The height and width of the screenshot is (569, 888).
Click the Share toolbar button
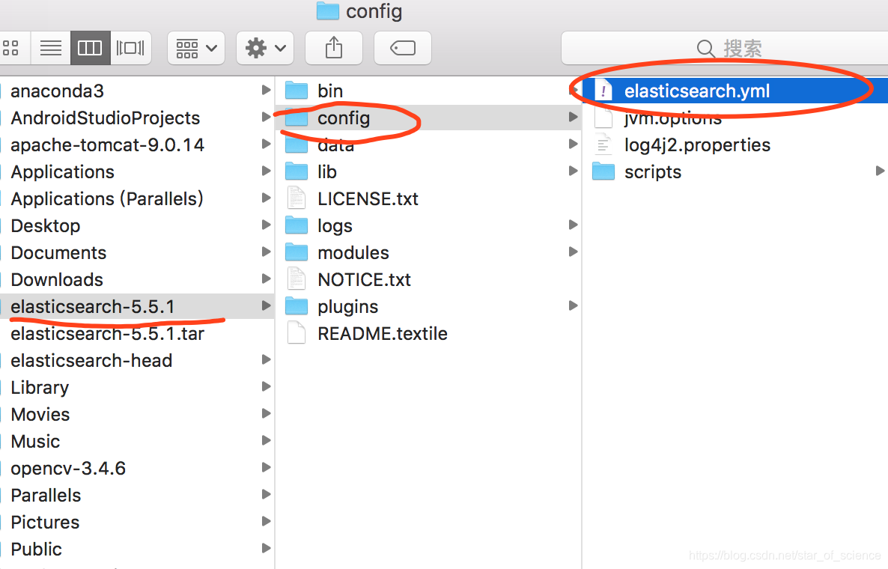click(x=334, y=48)
